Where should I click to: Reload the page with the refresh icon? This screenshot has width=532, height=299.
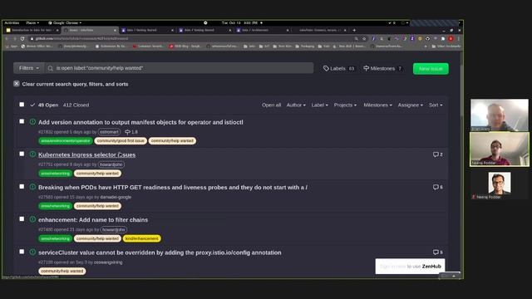(22, 39)
